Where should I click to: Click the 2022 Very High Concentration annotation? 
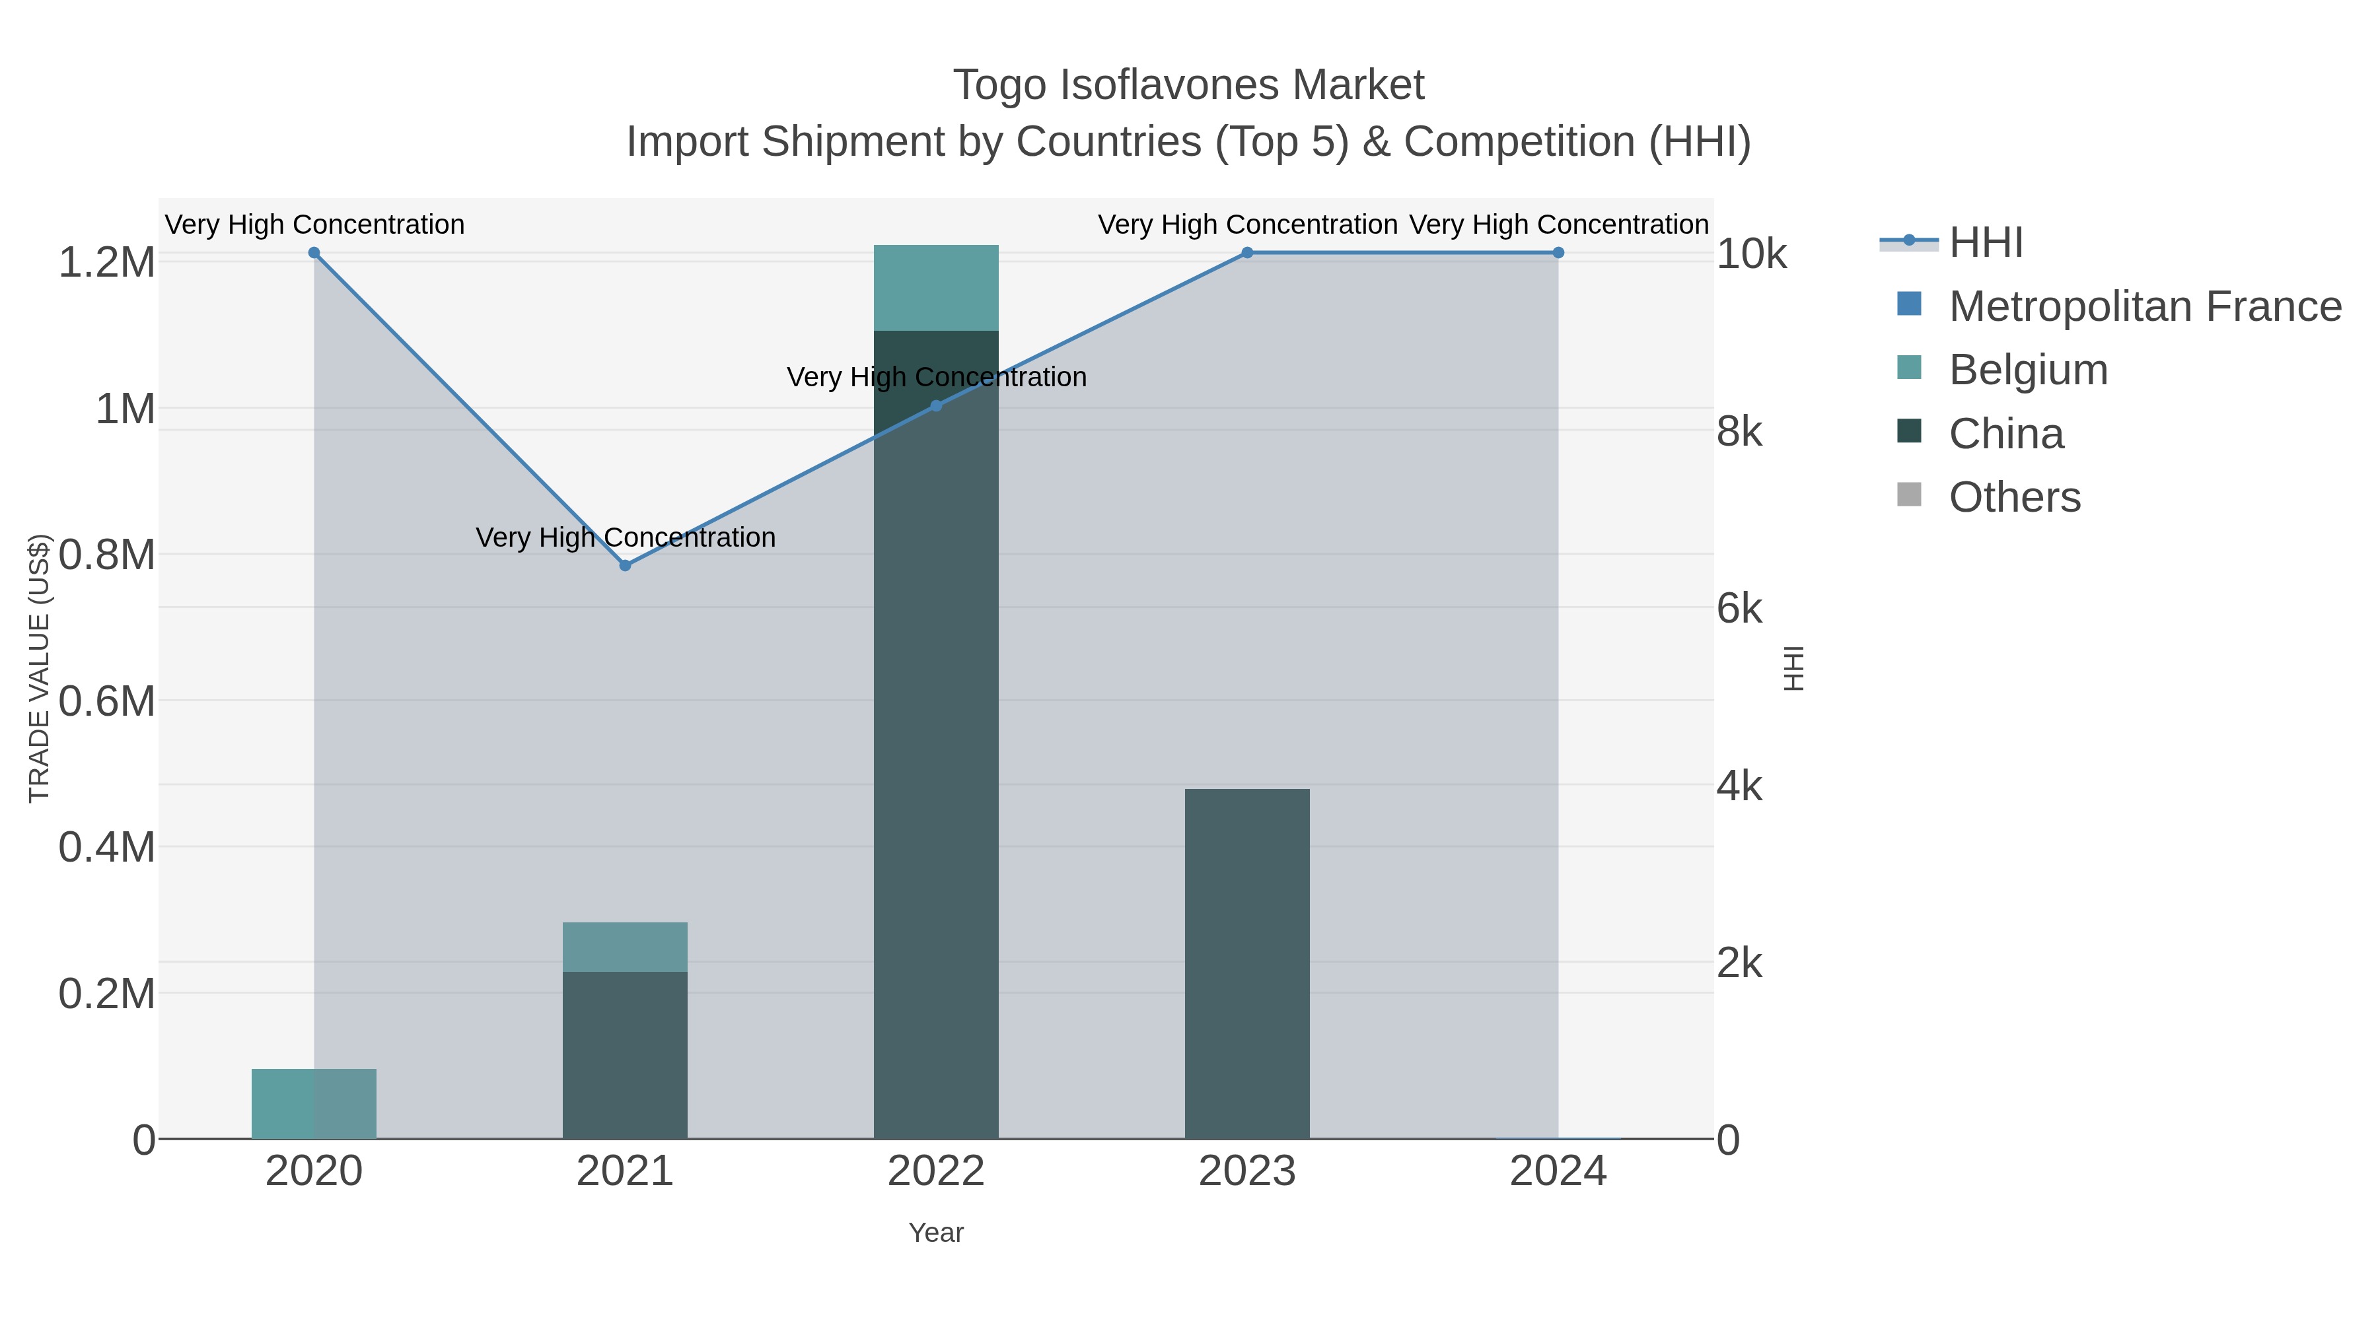coord(937,378)
